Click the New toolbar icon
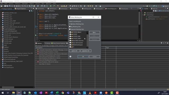This screenshot has height=95, width=169. pos(1,6)
